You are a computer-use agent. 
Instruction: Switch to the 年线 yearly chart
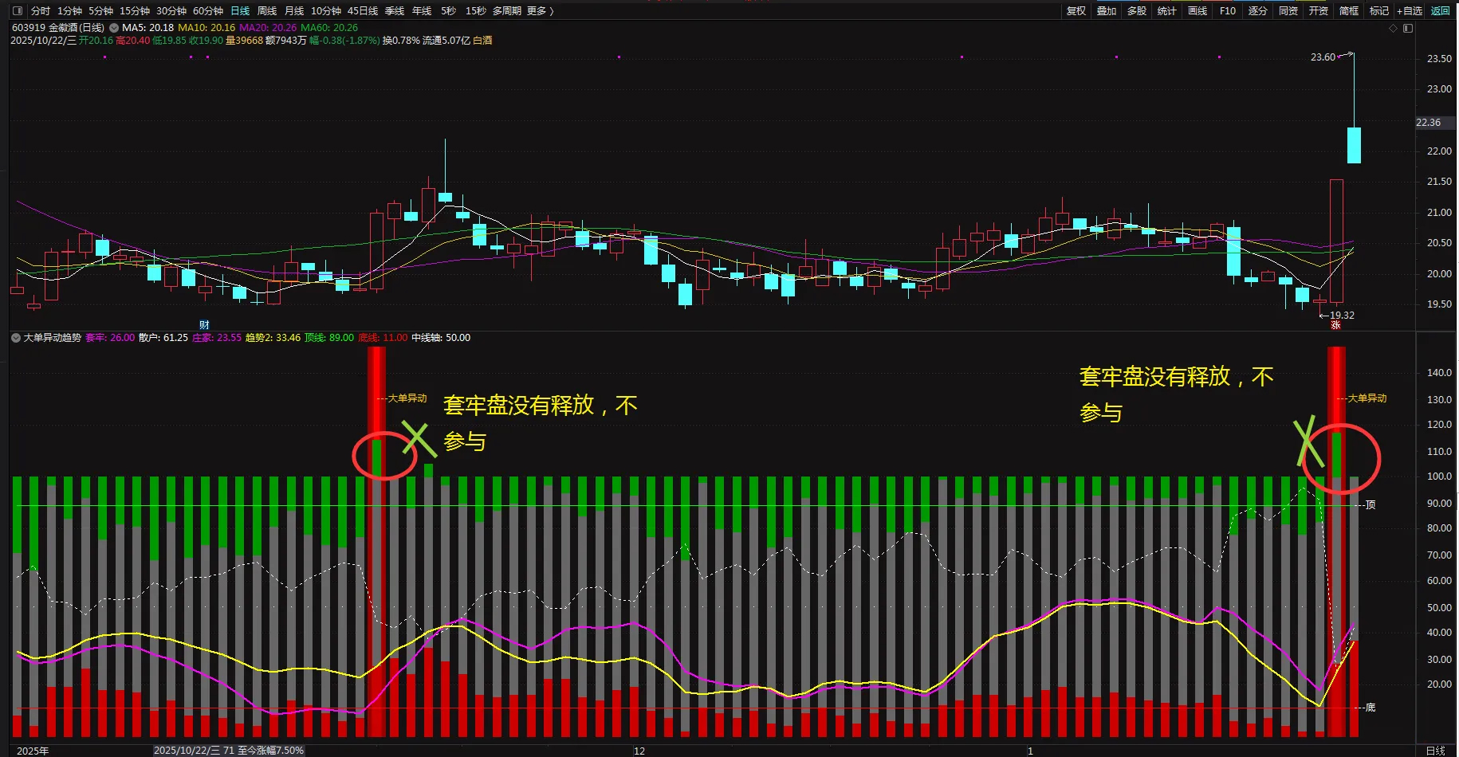(x=422, y=11)
